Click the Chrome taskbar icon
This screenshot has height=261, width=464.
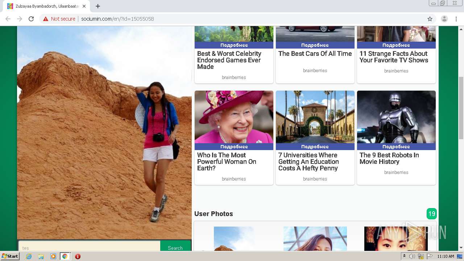coord(65,256)
